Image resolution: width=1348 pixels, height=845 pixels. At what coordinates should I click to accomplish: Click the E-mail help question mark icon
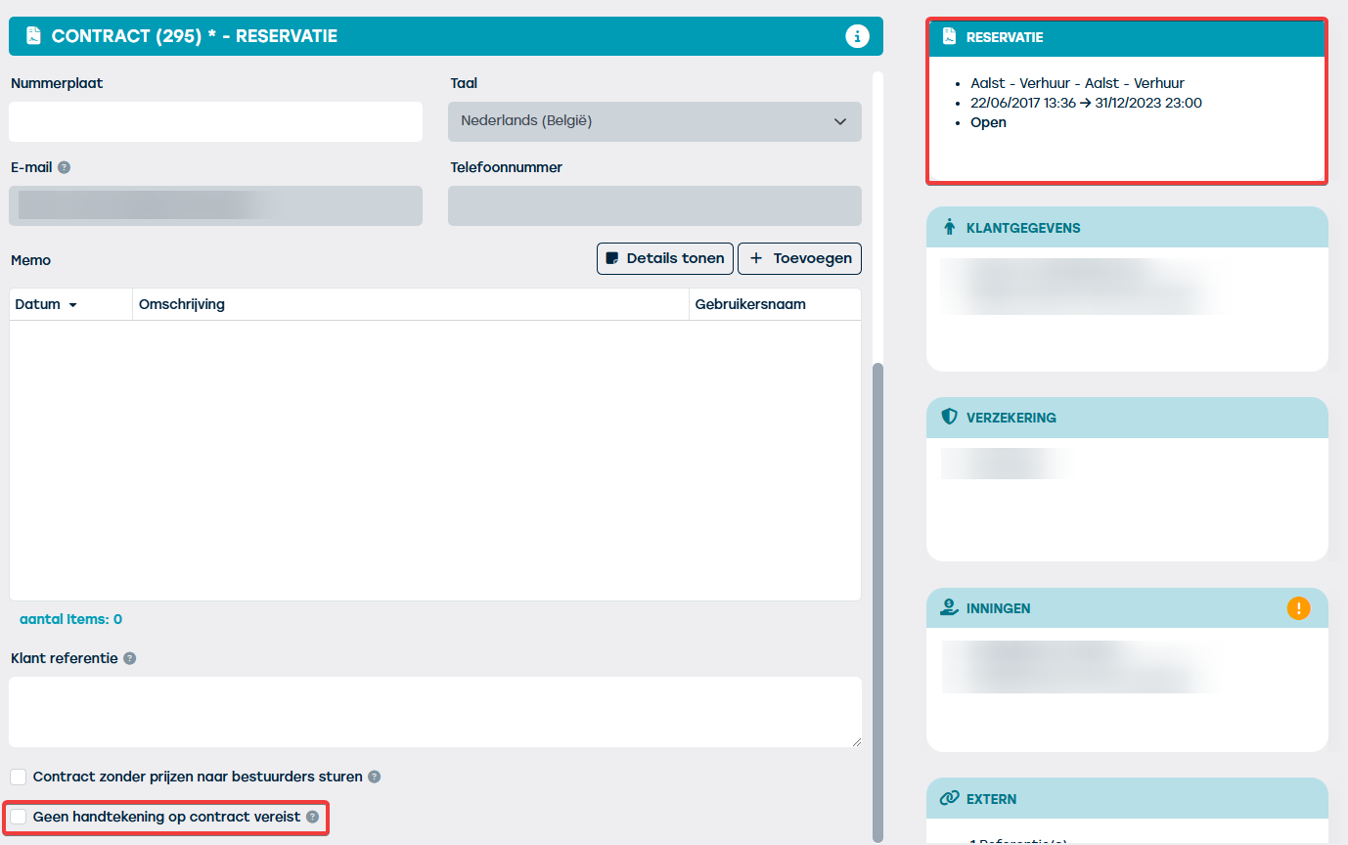(64, 167)
